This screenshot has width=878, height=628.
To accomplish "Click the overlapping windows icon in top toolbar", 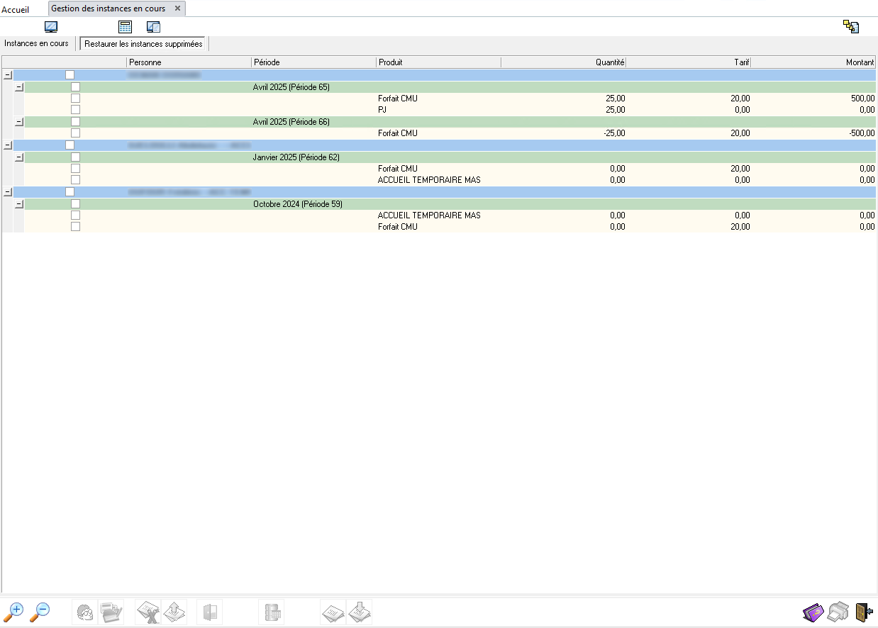I will [153, 27].
